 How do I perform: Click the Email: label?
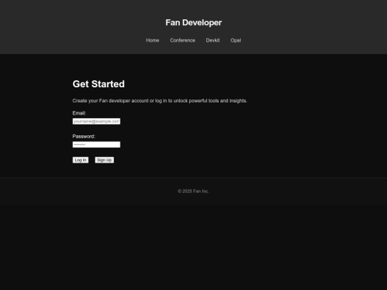click(x=80, y=113)
